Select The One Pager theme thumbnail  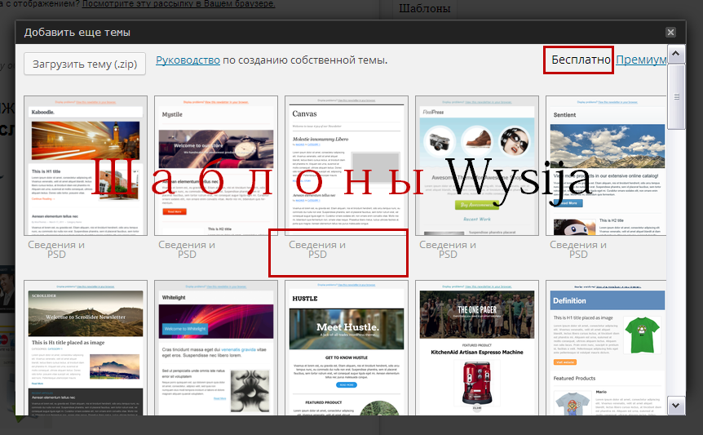[x=477, y=348]
